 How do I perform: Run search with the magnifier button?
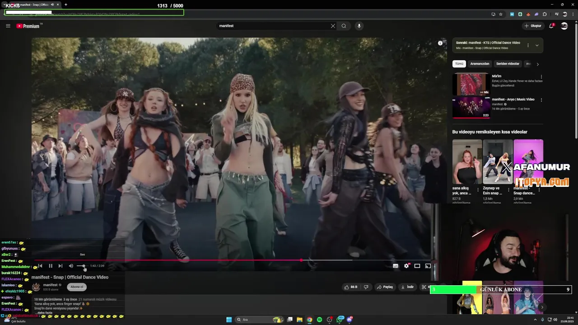[344, 26]
